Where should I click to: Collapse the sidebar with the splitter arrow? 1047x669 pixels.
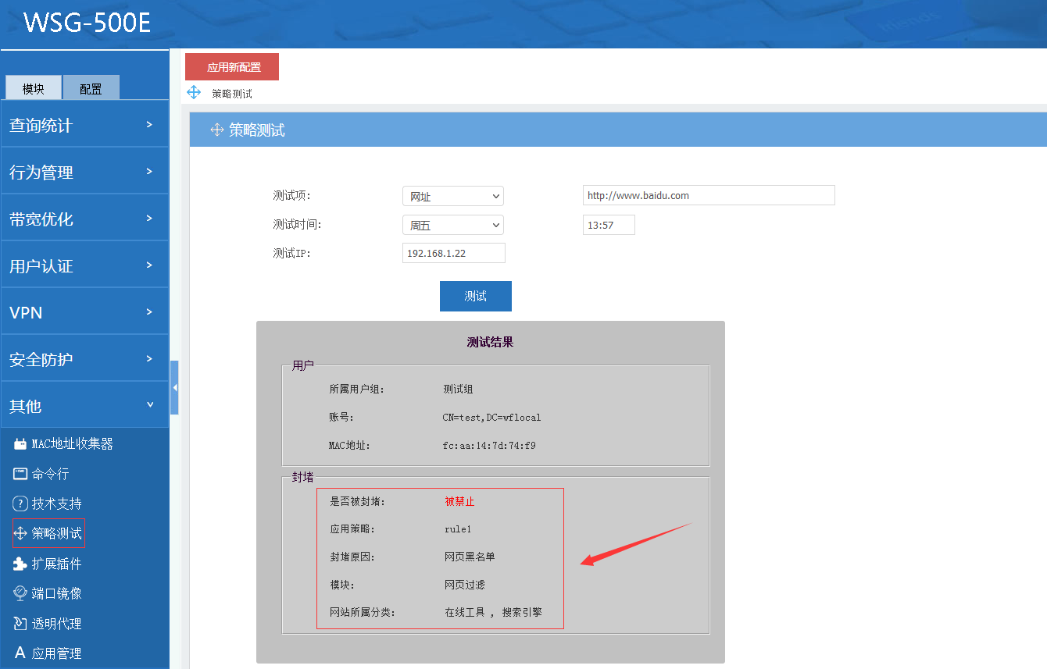click(x=174, y=387)
